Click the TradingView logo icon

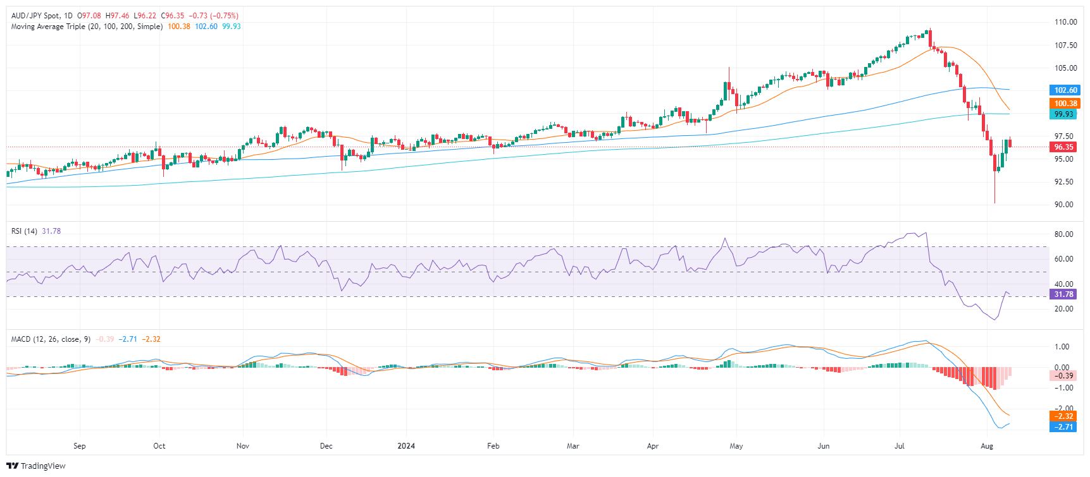[x=12, y=466]
